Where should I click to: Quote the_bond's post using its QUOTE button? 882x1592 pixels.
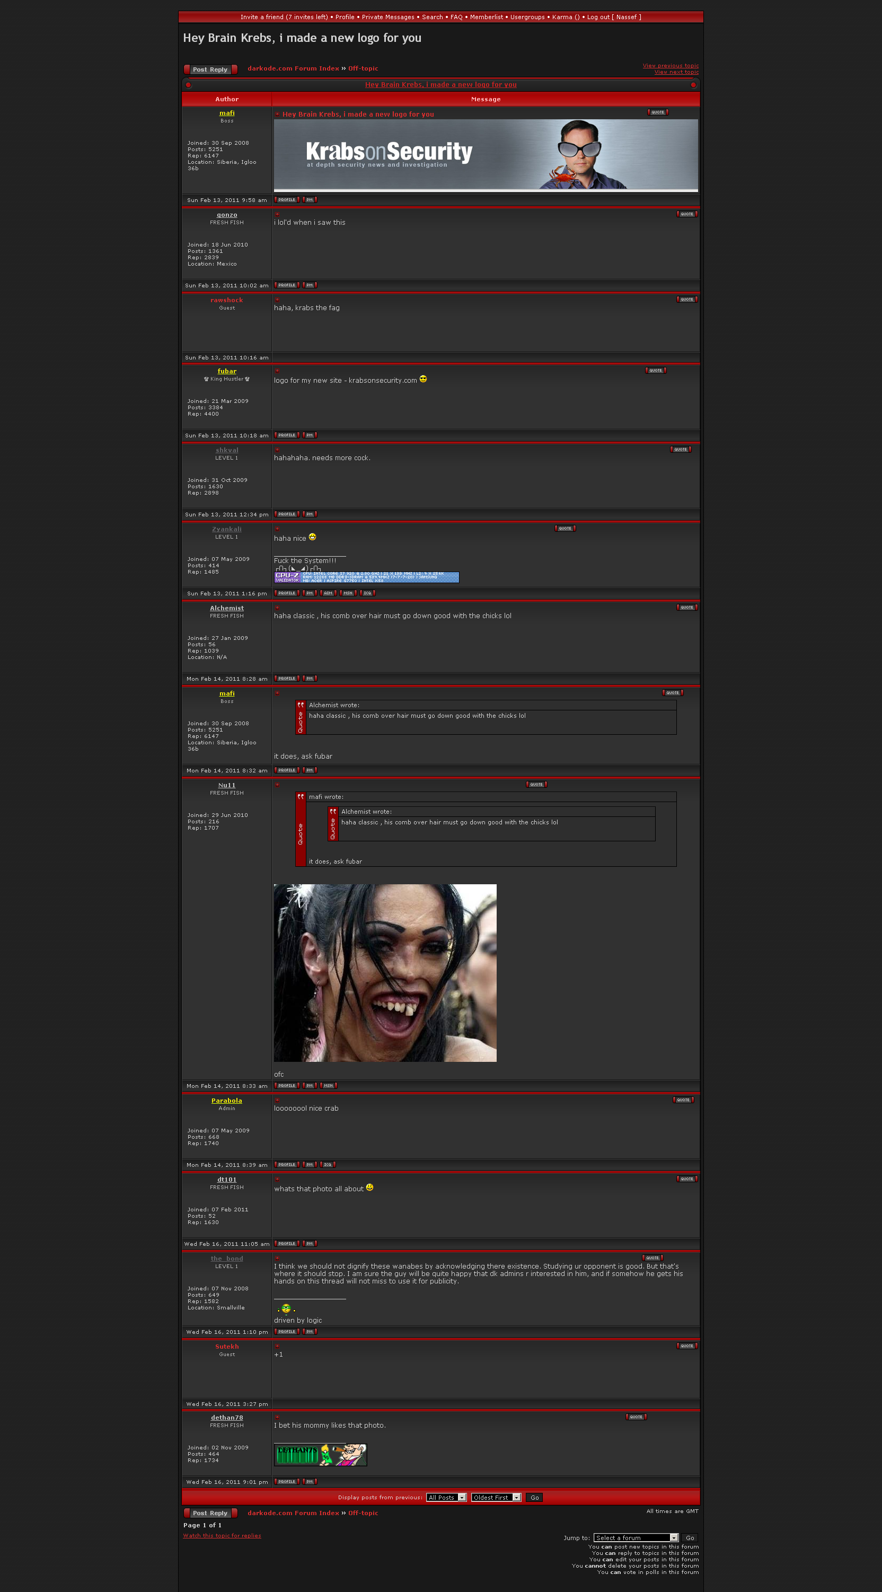(652, 1257)
